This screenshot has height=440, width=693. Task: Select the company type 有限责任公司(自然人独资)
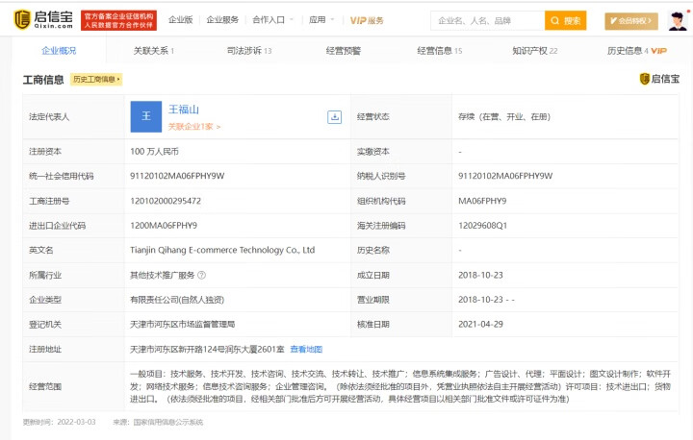pyautogui.click(x=177, y=300)
